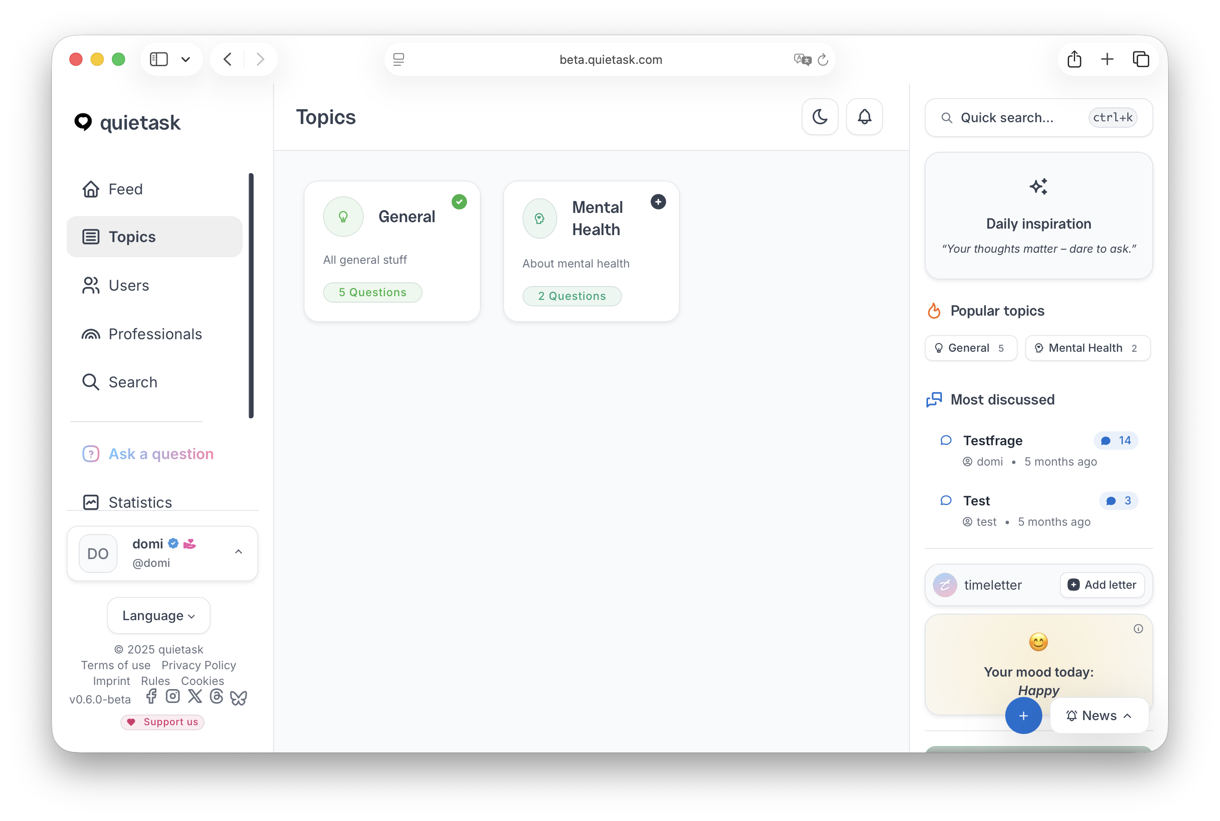Open the Threads social icon
Screen dimensions: 1220x821
click(x=216, y=697)
